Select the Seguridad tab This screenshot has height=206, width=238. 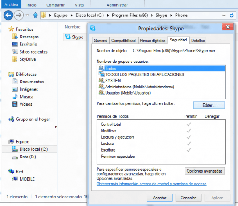point(178,40)
